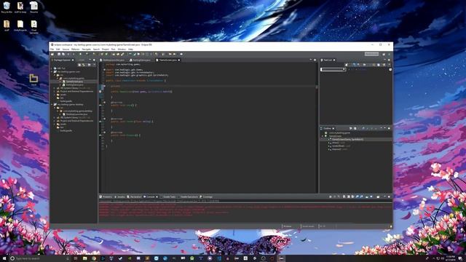Open the Gradle Executions view tab
The width and height of the screenshot is (466, 262).
click(x=188, y=196)
